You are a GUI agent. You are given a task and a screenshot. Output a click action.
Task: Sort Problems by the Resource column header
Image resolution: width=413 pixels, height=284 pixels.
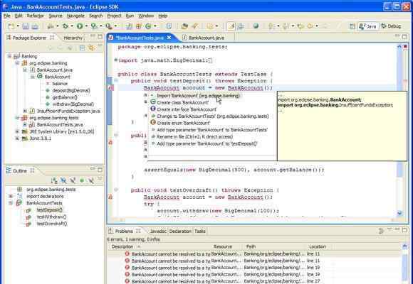tap(223, 246)
